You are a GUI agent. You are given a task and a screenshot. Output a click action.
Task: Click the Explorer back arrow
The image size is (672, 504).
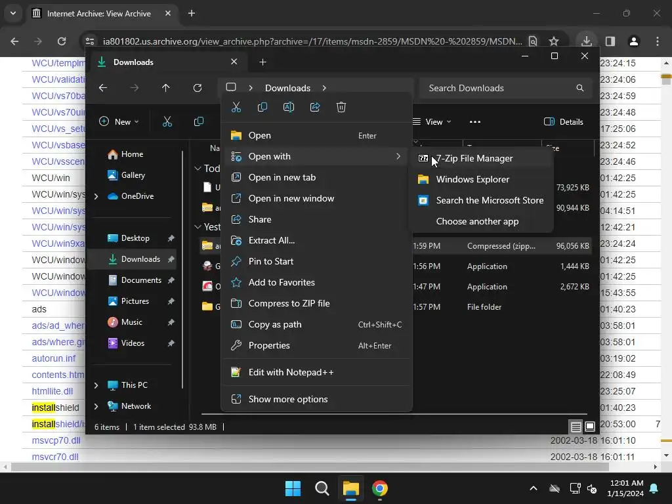coord(103,88)
